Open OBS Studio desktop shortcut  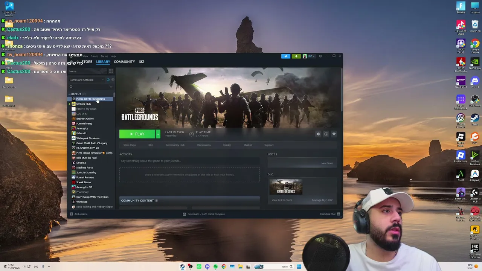[475, 100]
